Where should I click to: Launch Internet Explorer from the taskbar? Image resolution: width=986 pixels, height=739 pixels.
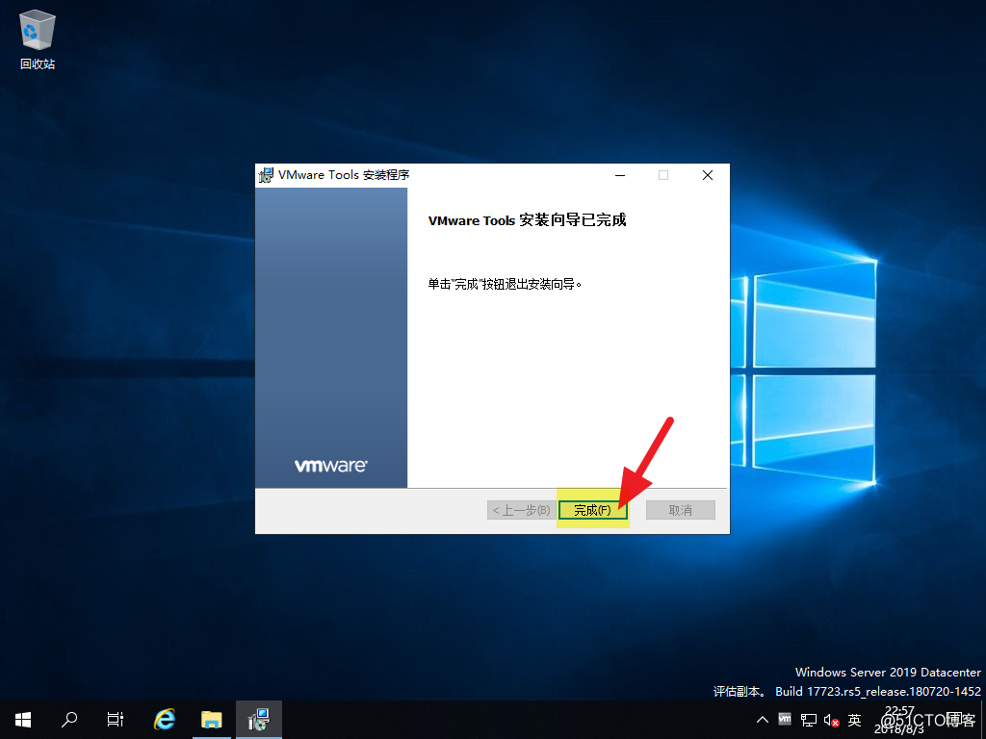tap(165, 720)
